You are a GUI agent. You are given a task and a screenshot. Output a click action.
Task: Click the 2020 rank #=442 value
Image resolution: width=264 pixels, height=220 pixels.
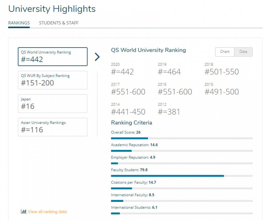tap(122, 72)
